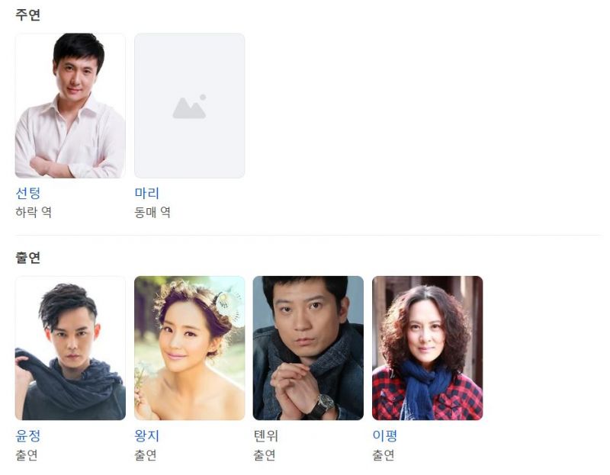Select 톈위 cast photo thumbnail
The height and width of the screenshot is (475, 610).
click(308, 348)
